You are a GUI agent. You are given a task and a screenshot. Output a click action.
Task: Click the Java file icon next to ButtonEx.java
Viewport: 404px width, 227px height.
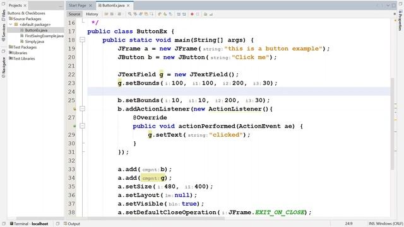(x=22, y=30)
